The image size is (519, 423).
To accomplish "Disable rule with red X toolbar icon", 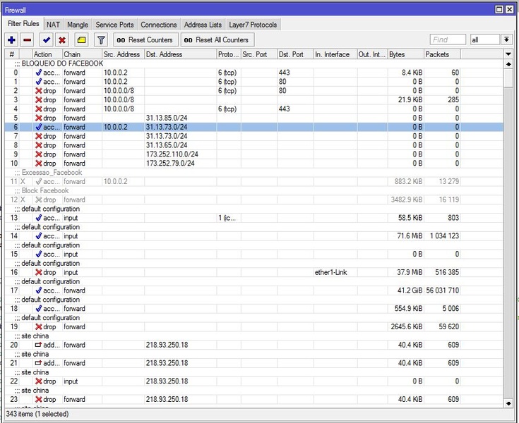I will [x=62, y=40].
